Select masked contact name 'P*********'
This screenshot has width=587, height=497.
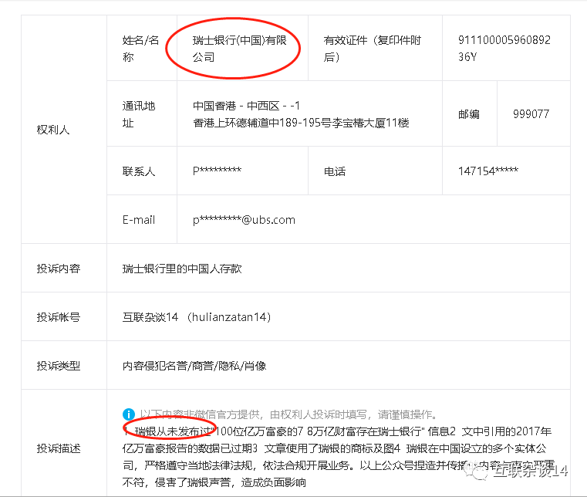(217, 171)
